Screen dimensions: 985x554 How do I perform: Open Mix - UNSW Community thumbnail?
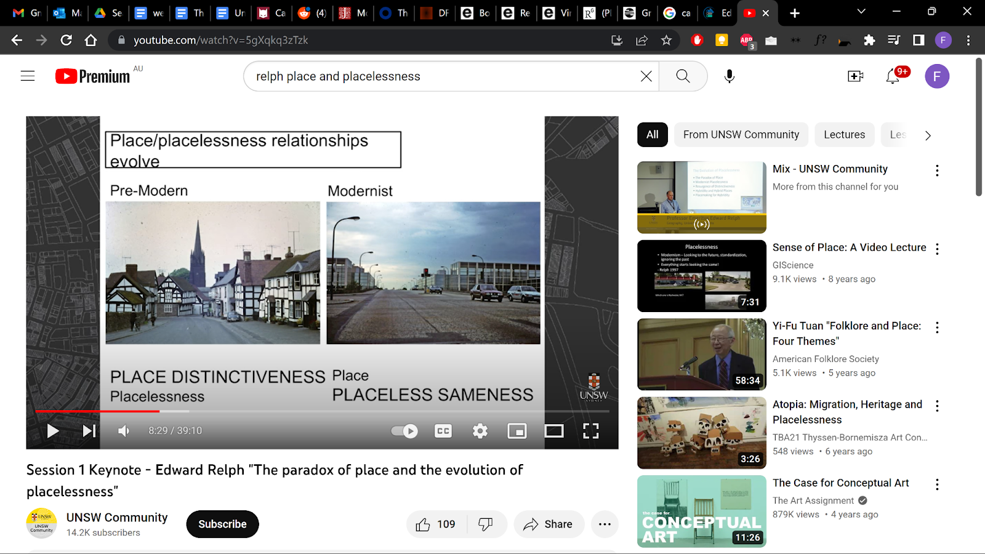pos(702,198)
